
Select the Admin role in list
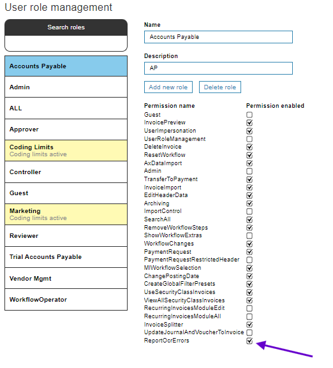(x=66, y=87)
